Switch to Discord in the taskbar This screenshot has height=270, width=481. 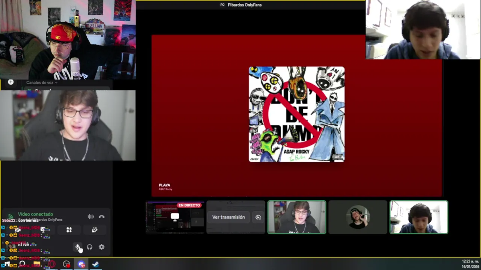pyautogui.click(x=81, y=264)
